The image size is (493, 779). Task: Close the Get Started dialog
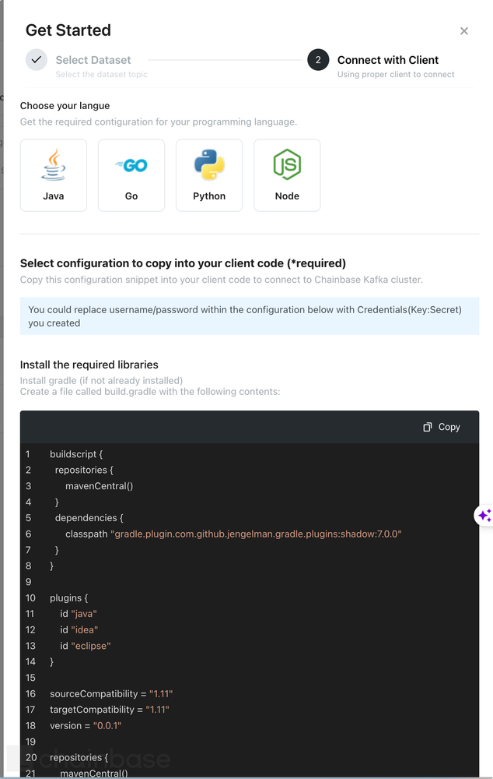coord(464,31)
